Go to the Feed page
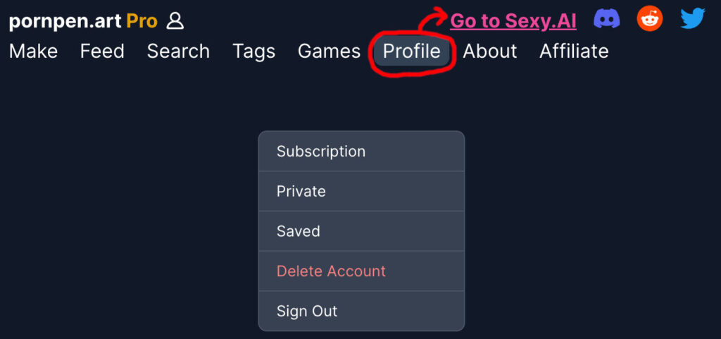The image size is (721, 339). [102, 51]
